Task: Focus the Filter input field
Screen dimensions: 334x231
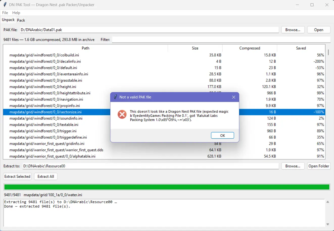Action: 221,39
